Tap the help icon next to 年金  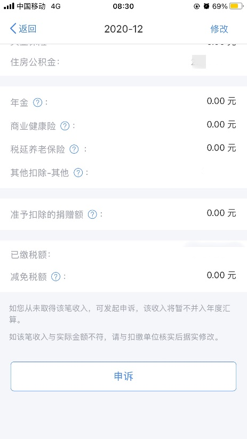tap(37, 103)
